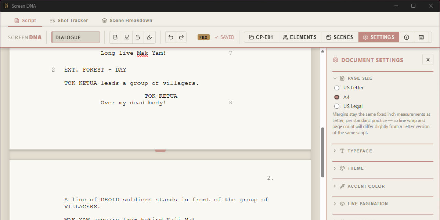Open the DIALOGUE element type dropdown
This screenshot has height=220, width=440.
pyautogui.click(x=76, y=37)
